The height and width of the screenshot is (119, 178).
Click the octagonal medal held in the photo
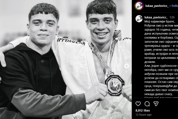tap(115, 85)
